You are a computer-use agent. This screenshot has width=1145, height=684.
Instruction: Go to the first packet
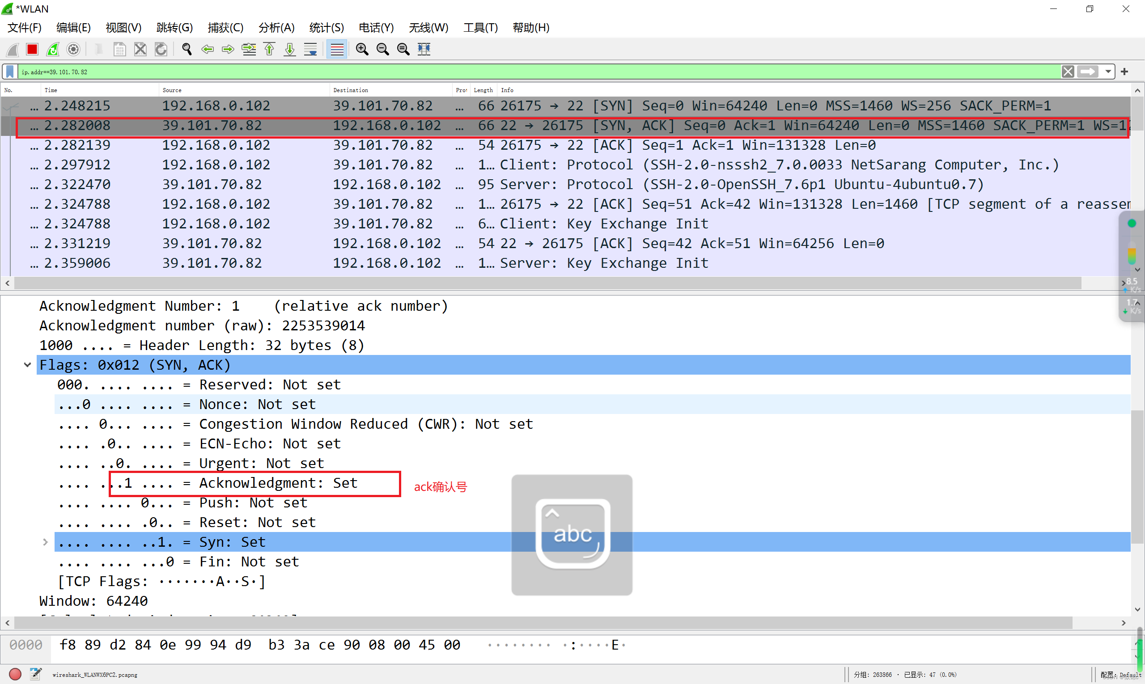pyautogui.click(x=269, y=49)
